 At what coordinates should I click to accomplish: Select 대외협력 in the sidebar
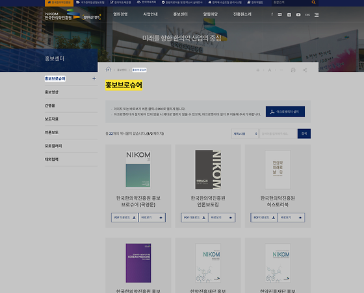(51, 159)
